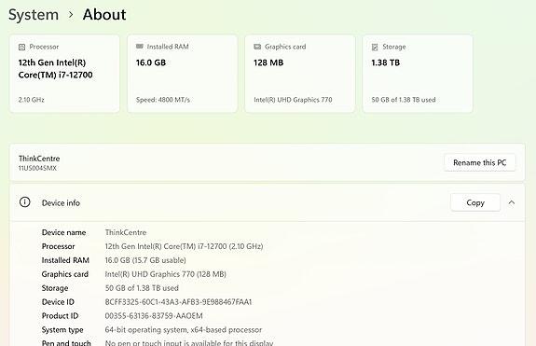The image size is (536, 346).
Task: Select the Product ID value 00355-63136-83759-AAOEM
Action: click(154, 316)
